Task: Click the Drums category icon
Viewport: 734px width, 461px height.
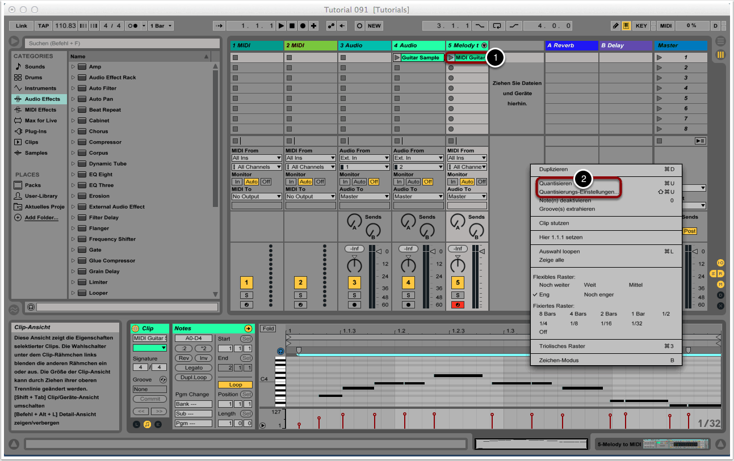Action: click(18, 78)
